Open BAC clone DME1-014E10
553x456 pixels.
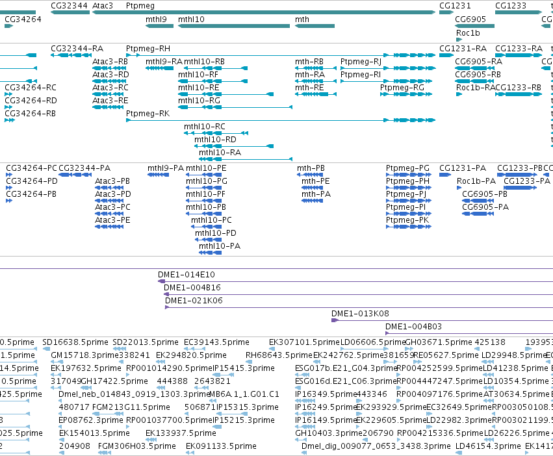coord(186,275)
